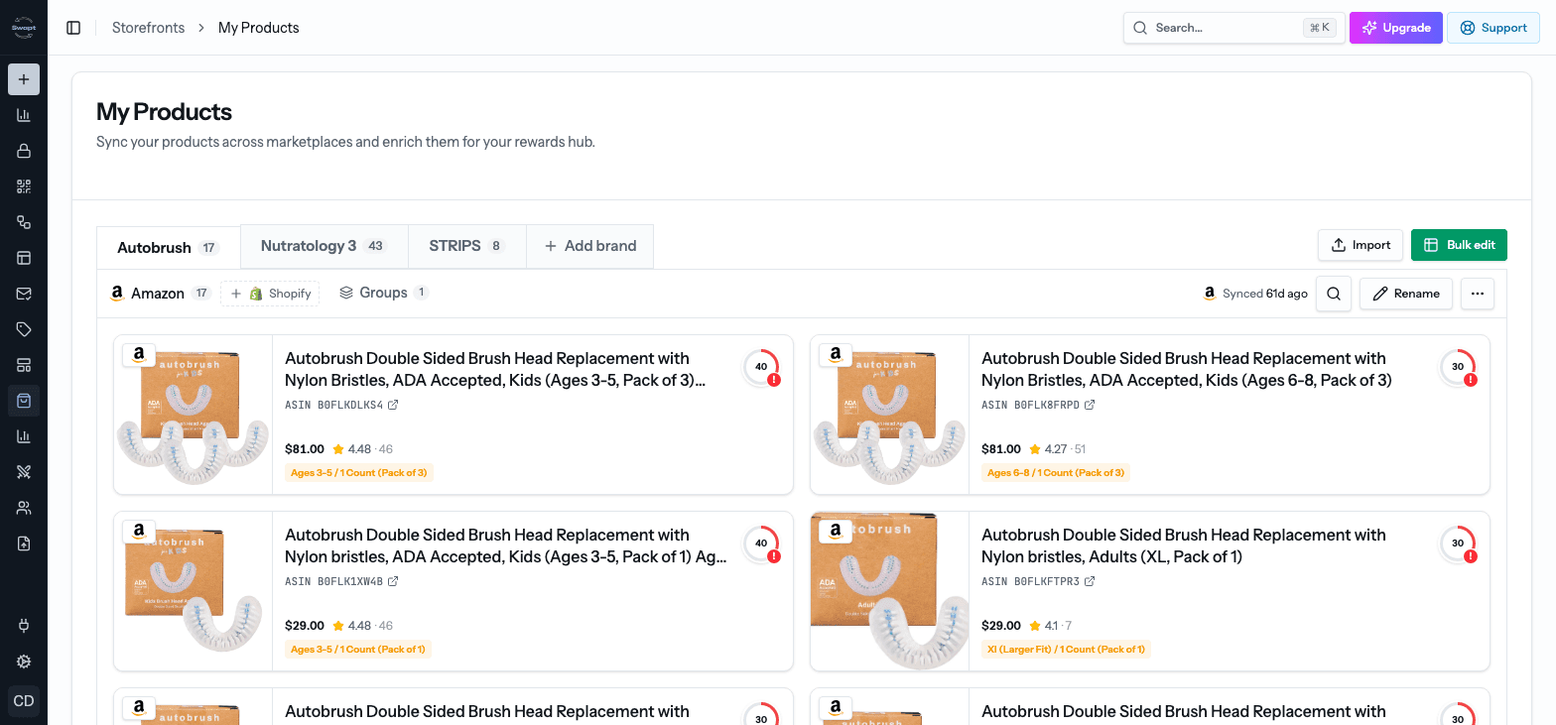Screen dimensions: 1556x725
Task: Open Kids Ages 6-8 Pack of 3 product thumbnail
Action: click(x=890, y=415)
